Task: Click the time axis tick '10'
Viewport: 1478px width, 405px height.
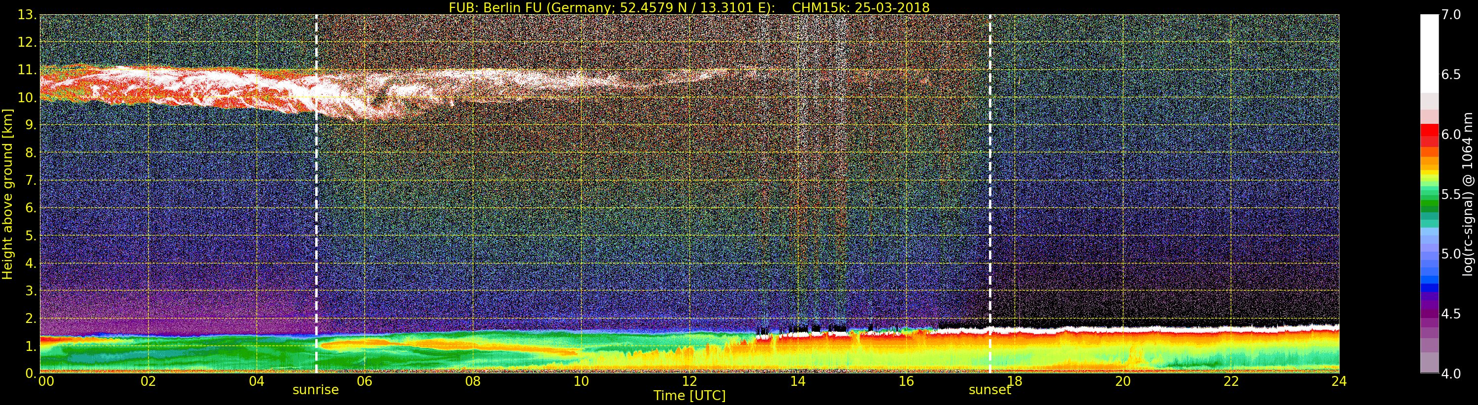Action: click(581, 381)
